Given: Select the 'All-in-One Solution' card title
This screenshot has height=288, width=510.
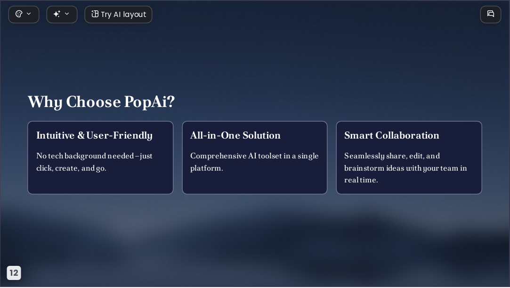Looking at the screenshot, I should coord(235,135).
